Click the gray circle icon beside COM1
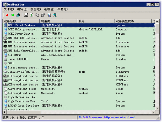 point(6,63)
